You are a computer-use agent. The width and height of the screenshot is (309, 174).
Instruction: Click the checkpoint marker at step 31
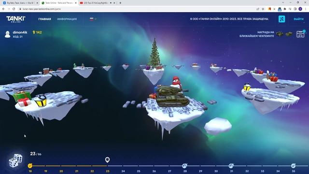pyautogui.click(x=231, y=166)
